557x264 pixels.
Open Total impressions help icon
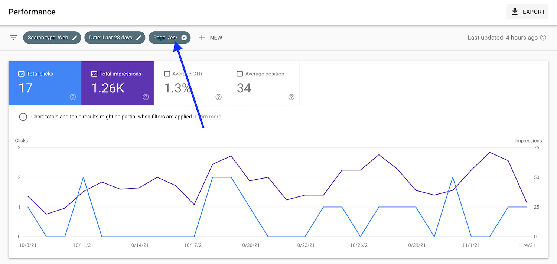pos(146,97)
